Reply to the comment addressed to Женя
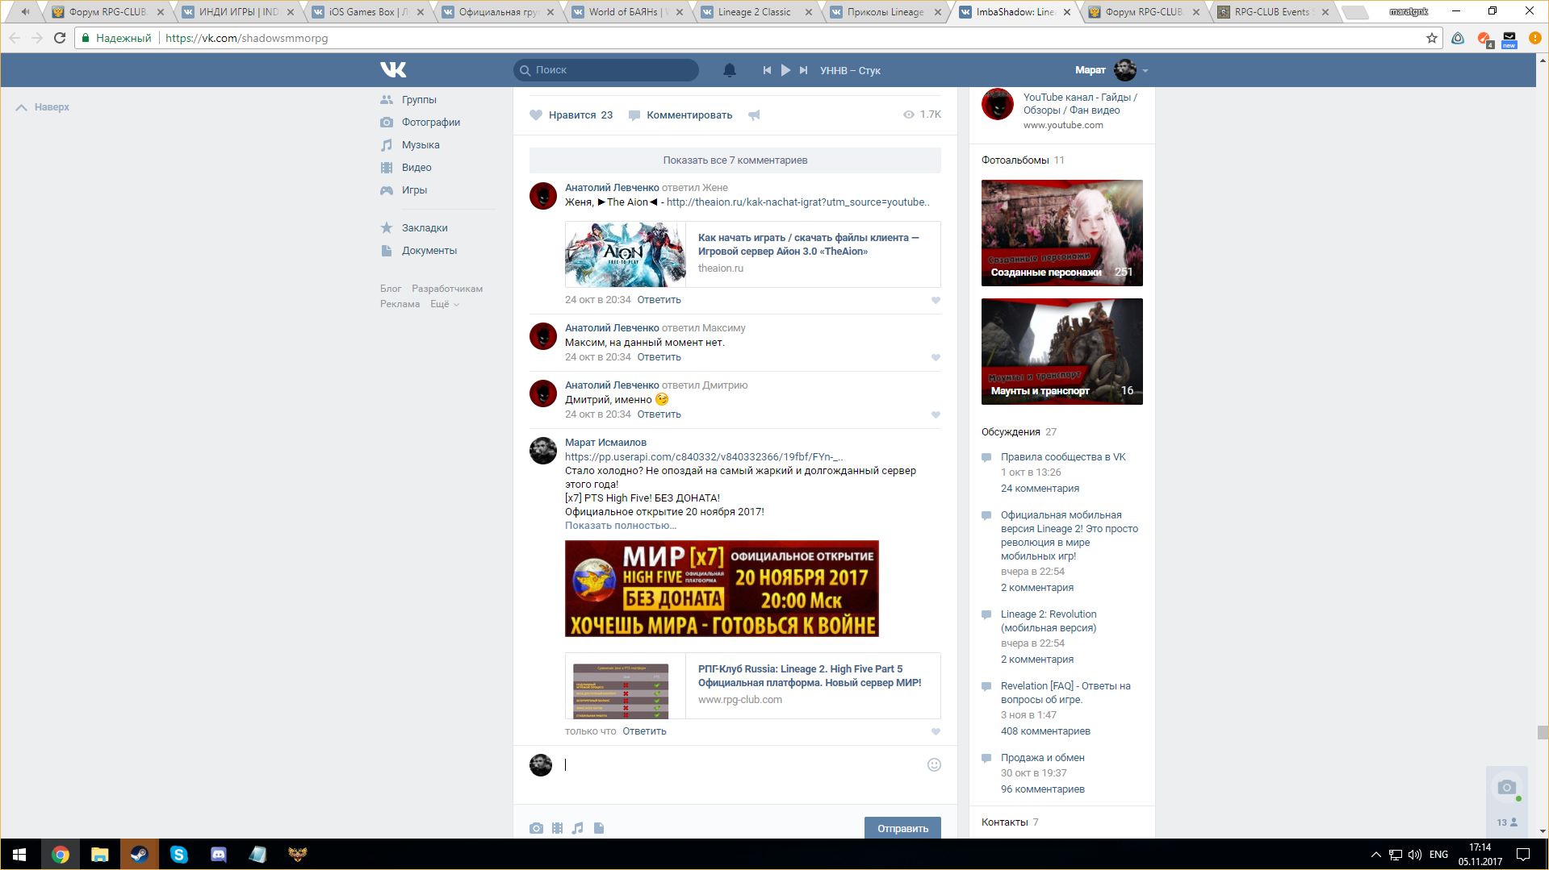Image resolution: width=1549 pixels, height=870 pixels. (659, 300)
